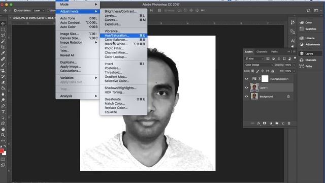Viewport: 325px width, 183px height.
Task: Click the red foreground color swatch
Action: click(2, 151)
